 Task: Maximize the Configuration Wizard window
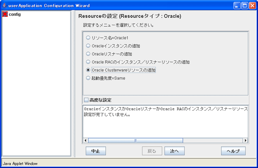pos(245,6)
